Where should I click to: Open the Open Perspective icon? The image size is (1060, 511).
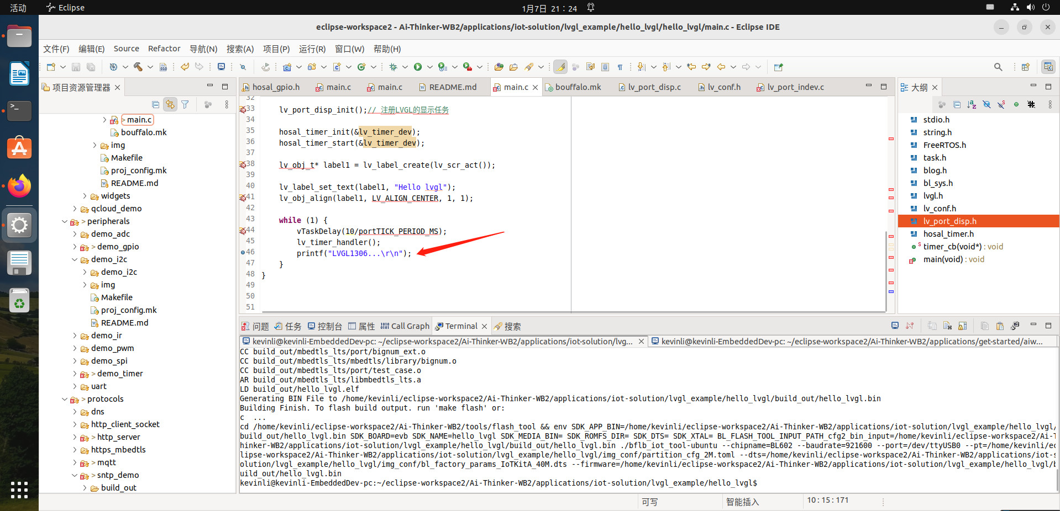coord(1026,67)
